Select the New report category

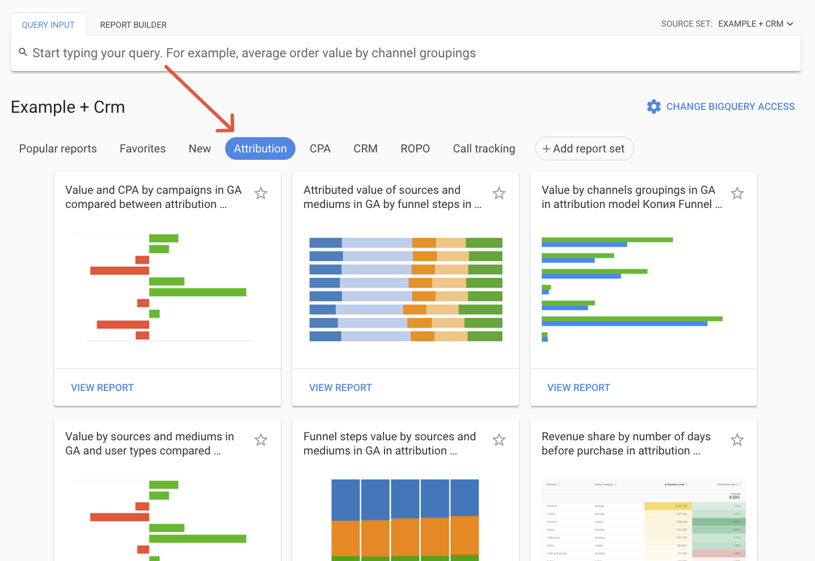pyautogui.click(x=200, y=148)
